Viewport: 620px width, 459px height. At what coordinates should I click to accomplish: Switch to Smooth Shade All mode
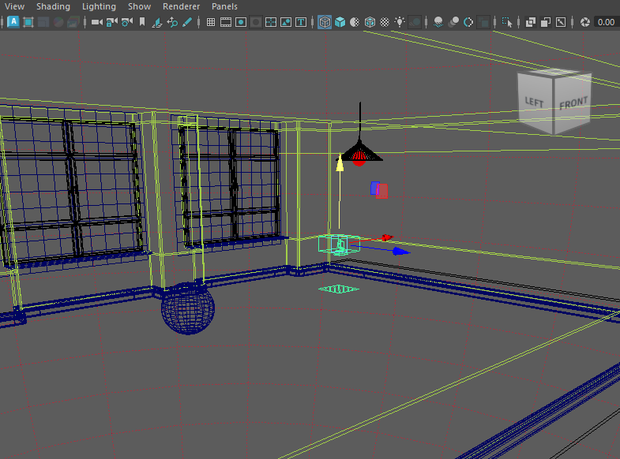[x=340, y=22]
